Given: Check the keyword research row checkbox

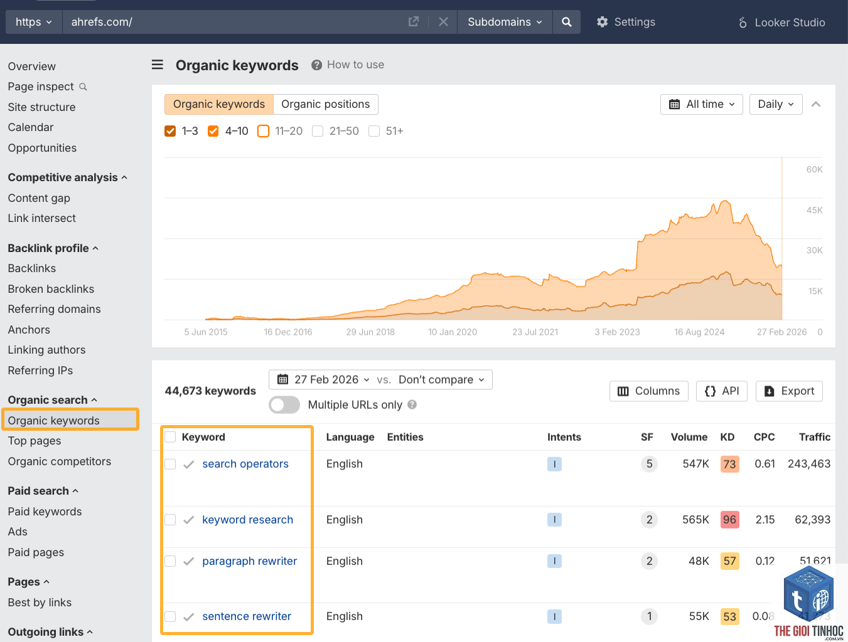Looking at the screenshot, I should [170, 520].
